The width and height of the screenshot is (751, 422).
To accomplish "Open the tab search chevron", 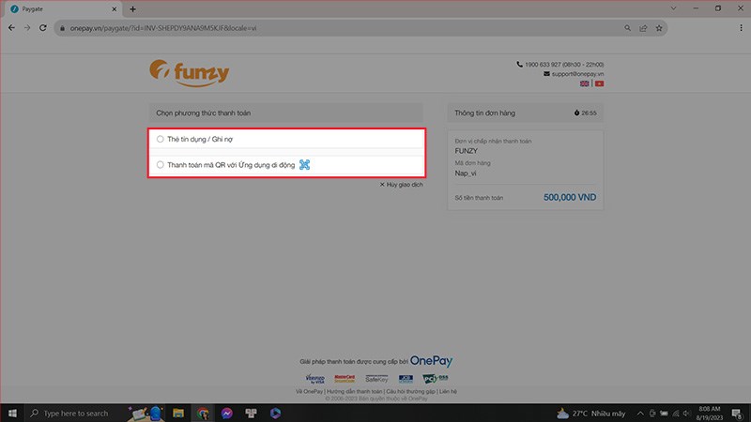I will tap(673, 8).
